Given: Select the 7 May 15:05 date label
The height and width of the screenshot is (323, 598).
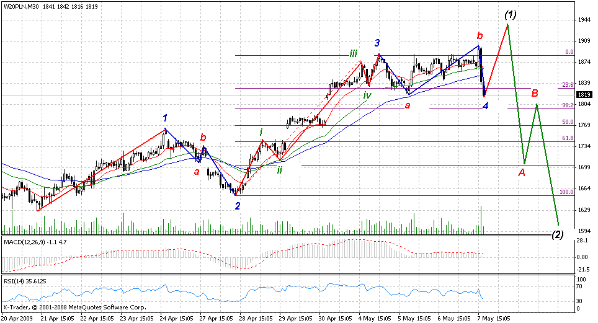Looking at the screenshot, I should 494,317.
